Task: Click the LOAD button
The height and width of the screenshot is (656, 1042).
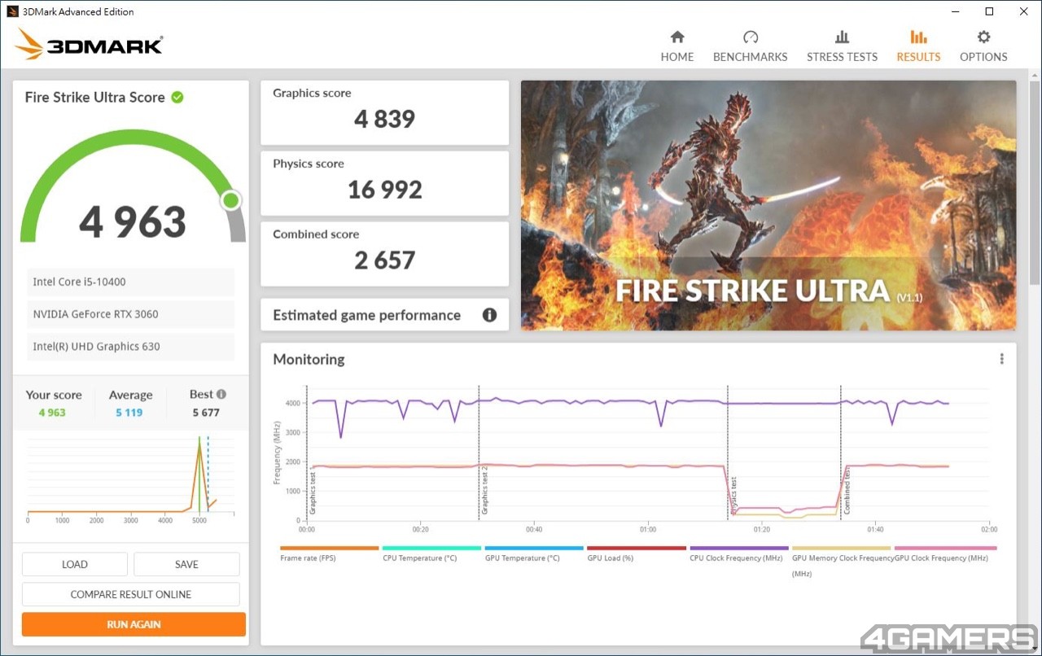Action: [x=75, y=564]
